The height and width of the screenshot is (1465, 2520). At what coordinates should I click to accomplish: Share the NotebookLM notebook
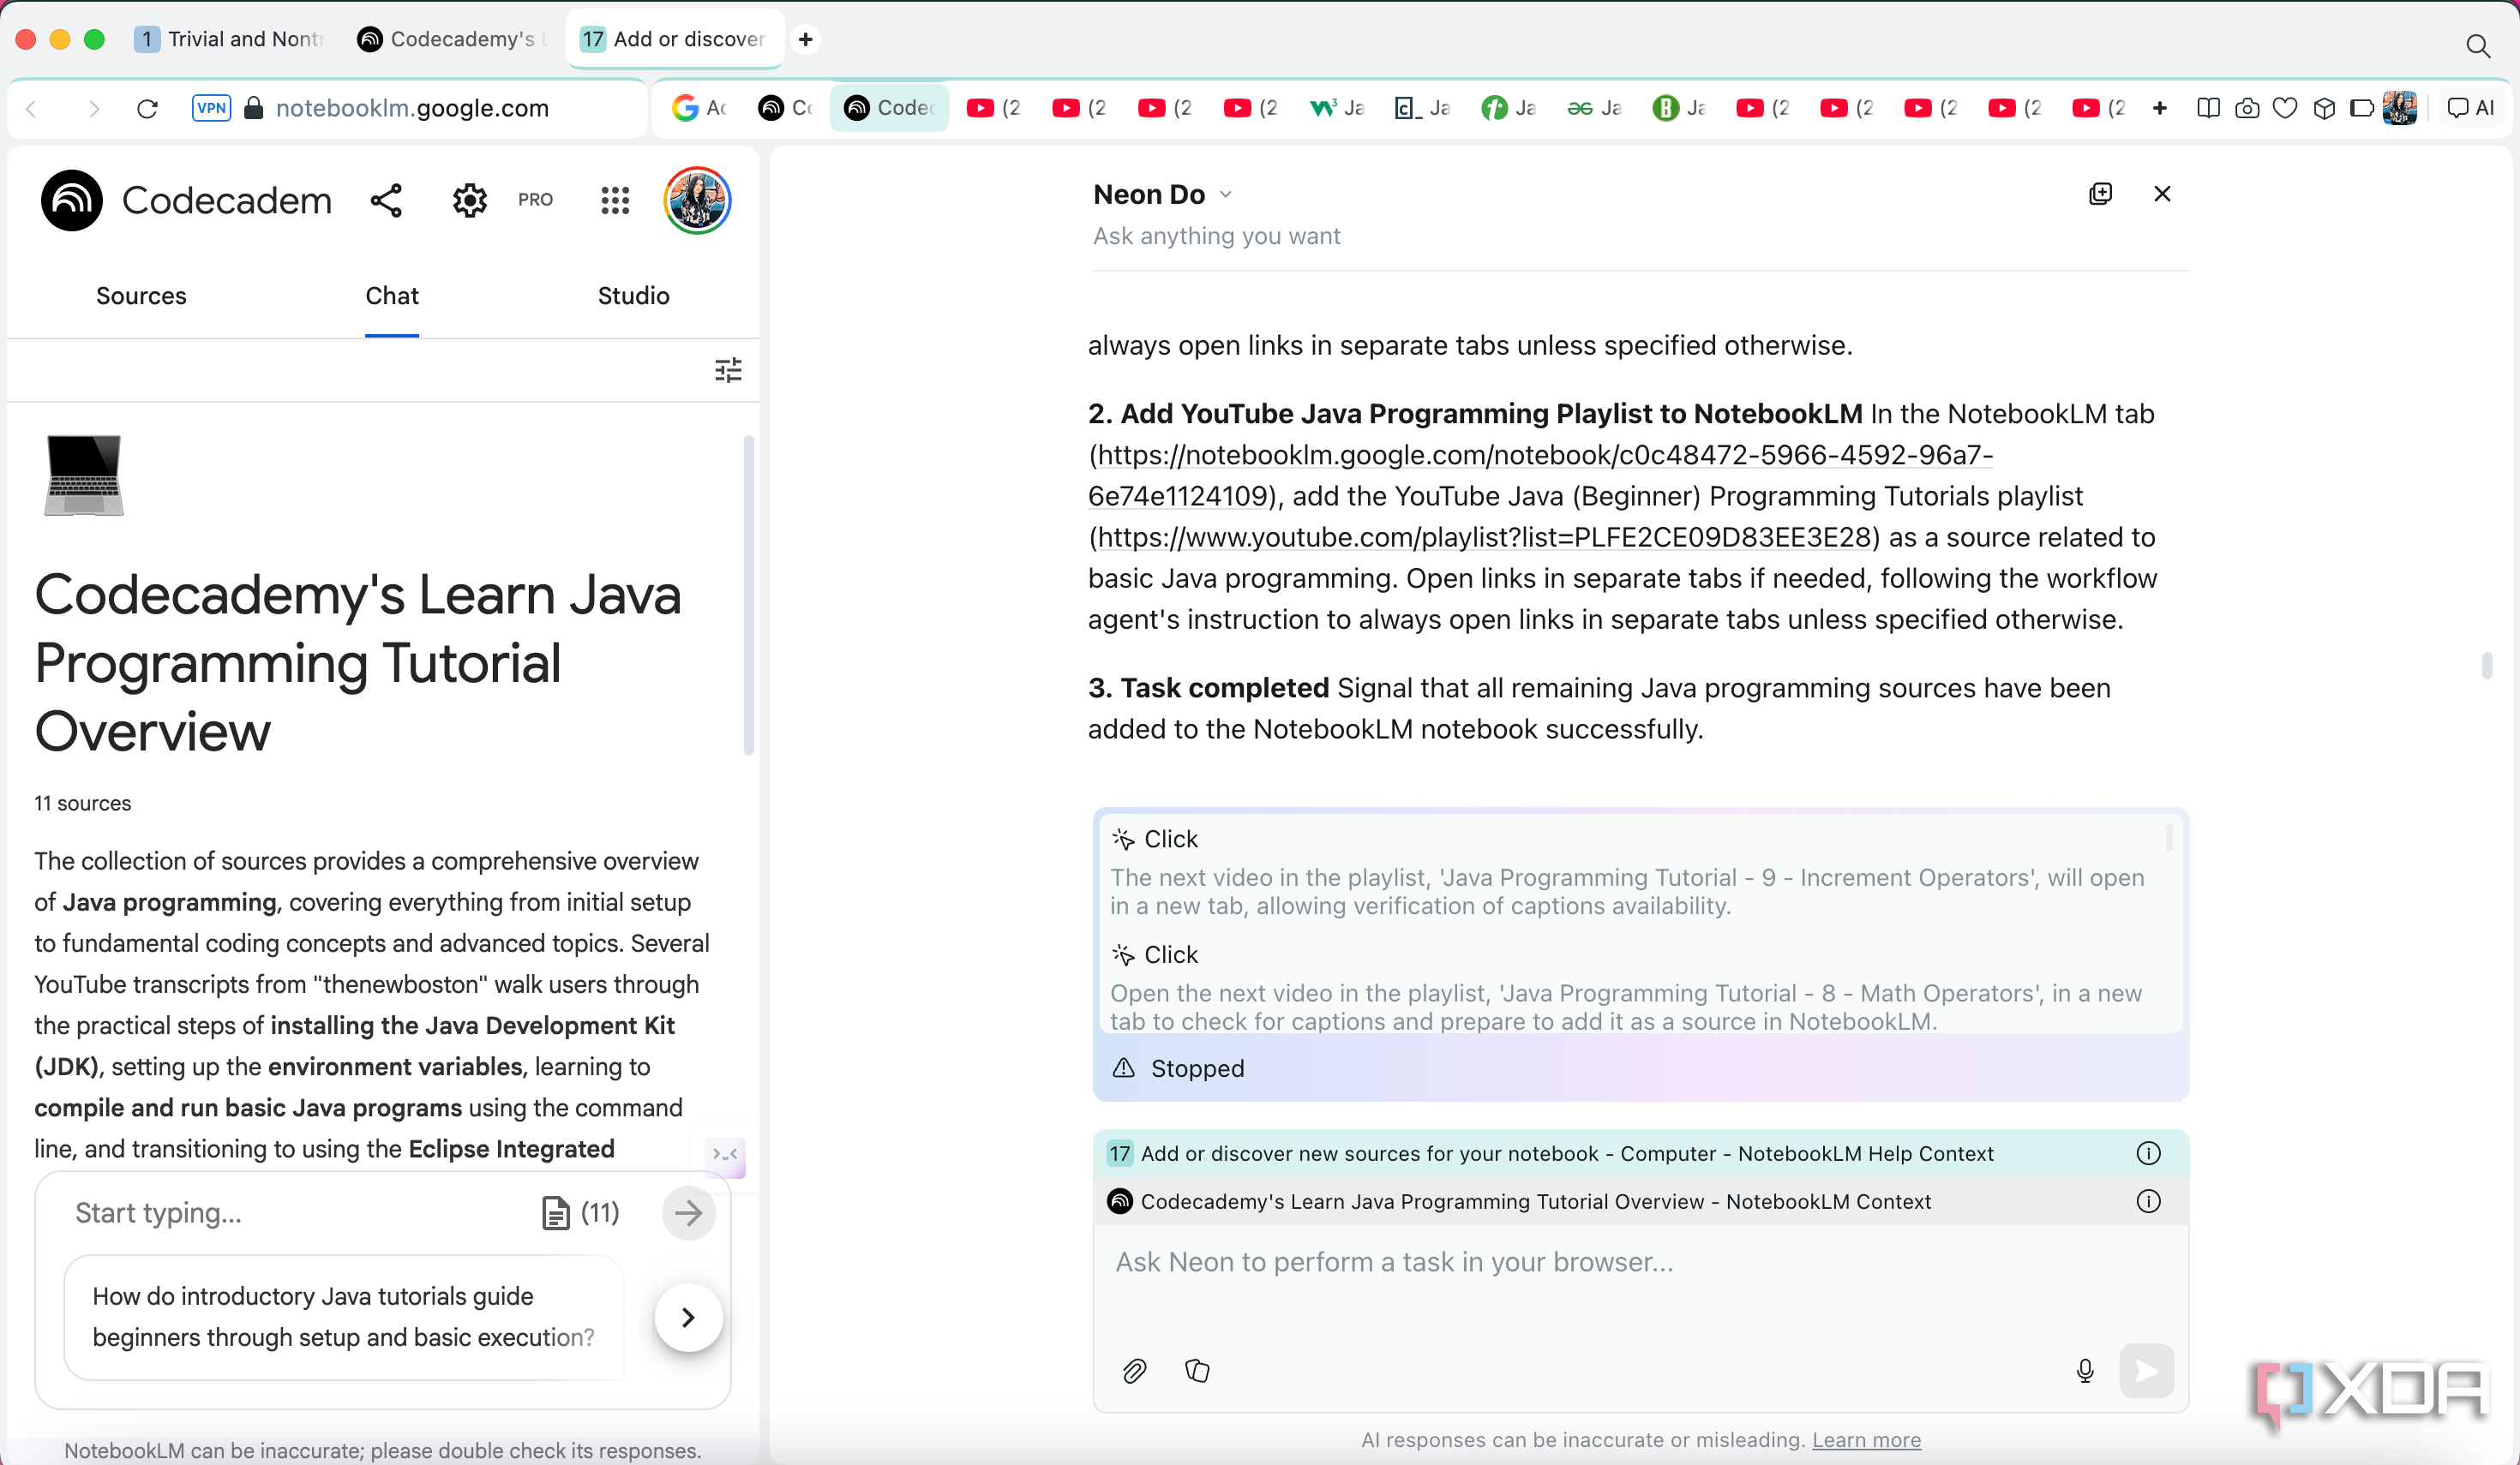coord(386,200)
